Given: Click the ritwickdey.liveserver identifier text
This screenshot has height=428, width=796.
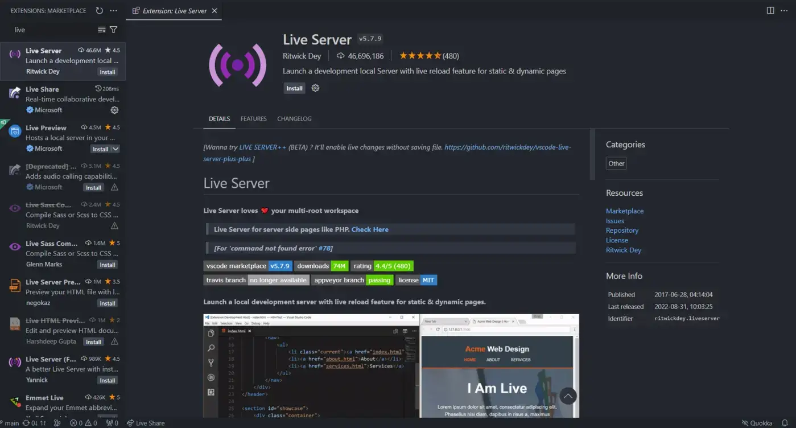Looking at the screenshot, I should [x=687, y=318].
